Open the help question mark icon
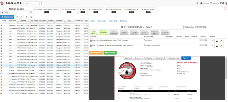The image size is (228, 102). tap(223, 3)
